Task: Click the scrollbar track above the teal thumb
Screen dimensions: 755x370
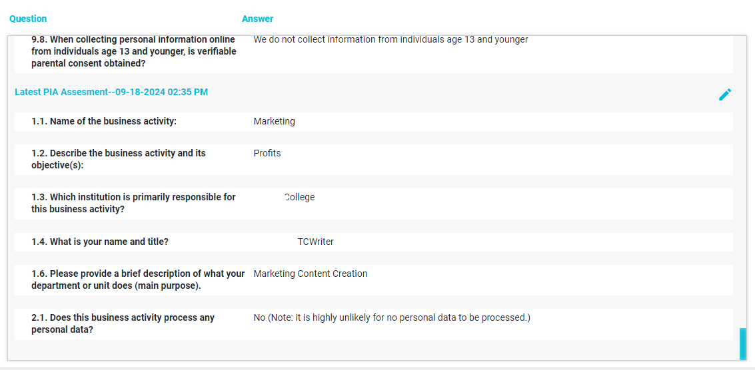Action: click(743, 183)
